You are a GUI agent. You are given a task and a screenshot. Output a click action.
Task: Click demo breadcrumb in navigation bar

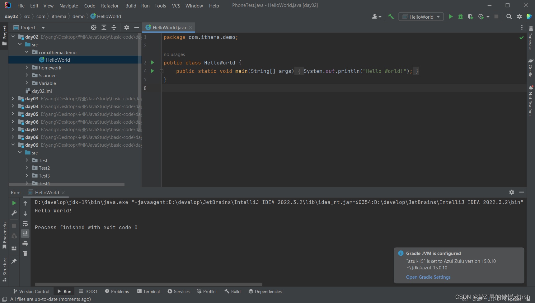click(x=78, y=17)
